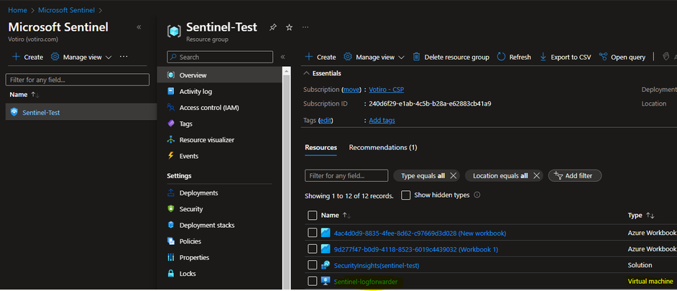
Task: Click the Deployments upload icon
Action: (x=171, y=193)
